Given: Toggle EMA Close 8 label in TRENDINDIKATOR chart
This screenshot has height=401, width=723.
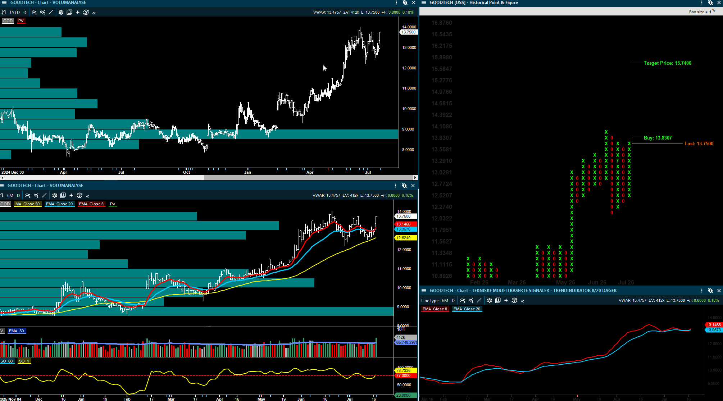Looking at the screenshot, I should 435,309.
